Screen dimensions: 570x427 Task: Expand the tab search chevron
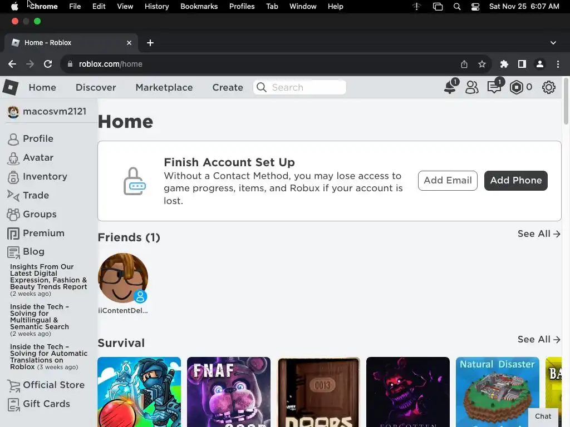[553, 43]
